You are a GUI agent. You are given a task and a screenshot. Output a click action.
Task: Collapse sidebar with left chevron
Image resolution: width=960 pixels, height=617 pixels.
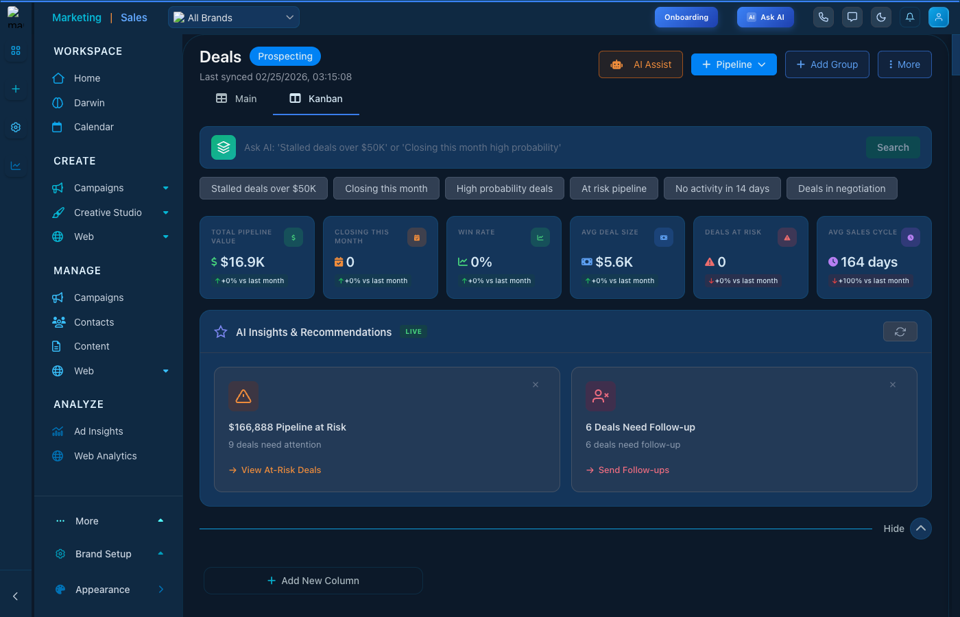pos(16,596)
